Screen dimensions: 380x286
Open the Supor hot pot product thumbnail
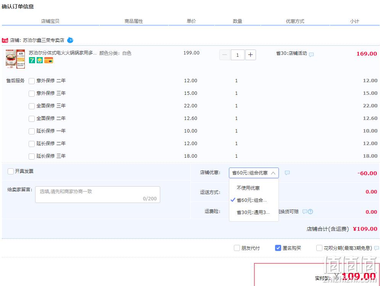tap(15, 59)
